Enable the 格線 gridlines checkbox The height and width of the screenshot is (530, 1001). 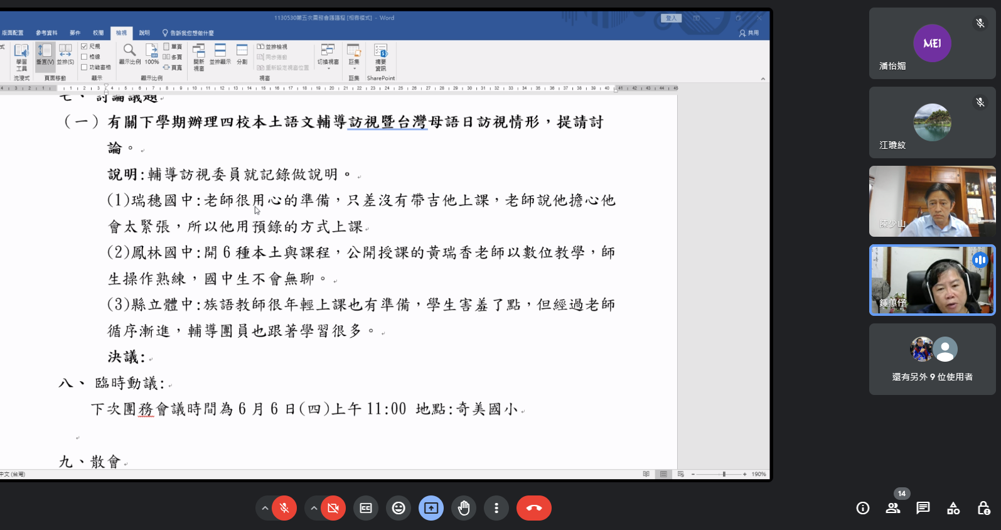coord(84,57)
